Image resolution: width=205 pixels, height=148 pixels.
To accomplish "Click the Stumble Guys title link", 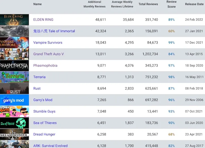I will (x=44, y=111).
